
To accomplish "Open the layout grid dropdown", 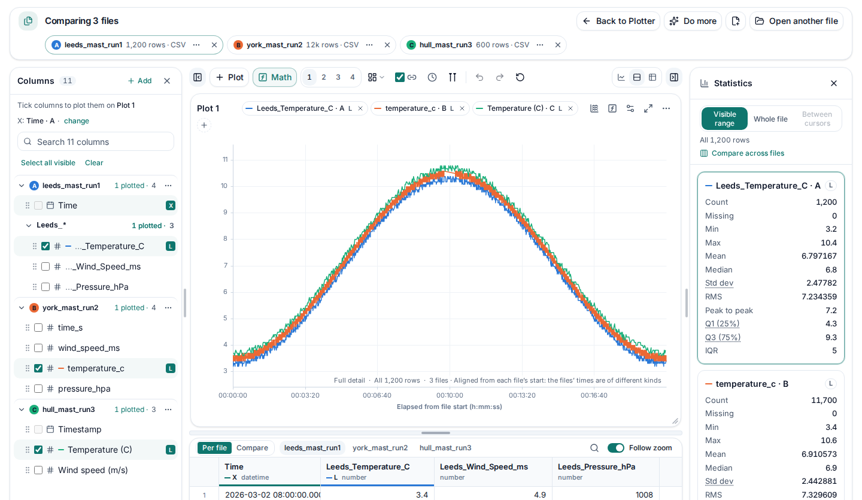I will click(376, 77).
